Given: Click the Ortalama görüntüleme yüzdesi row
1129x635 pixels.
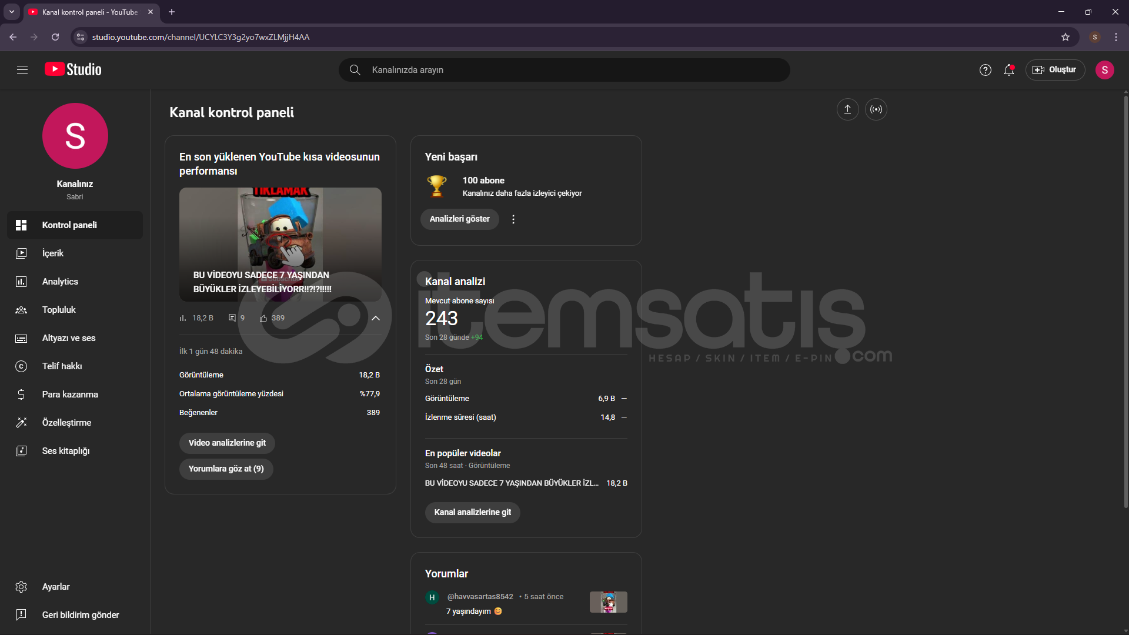Looking at the screenshot, I should 280,394.
